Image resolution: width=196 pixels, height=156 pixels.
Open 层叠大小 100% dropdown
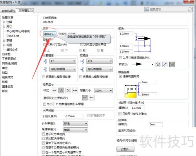(103, 90)
